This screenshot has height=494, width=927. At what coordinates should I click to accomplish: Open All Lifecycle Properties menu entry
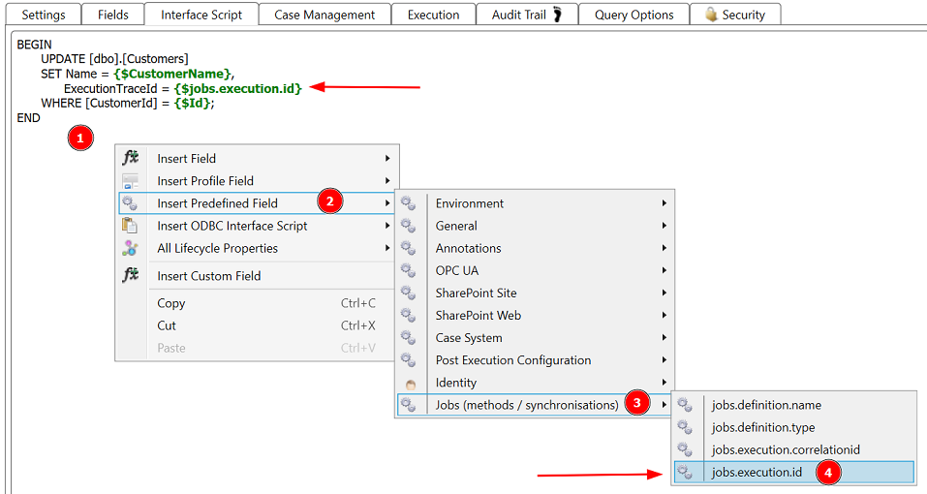[257, 248]
